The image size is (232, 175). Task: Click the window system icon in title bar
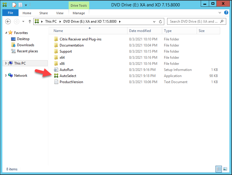5,5
